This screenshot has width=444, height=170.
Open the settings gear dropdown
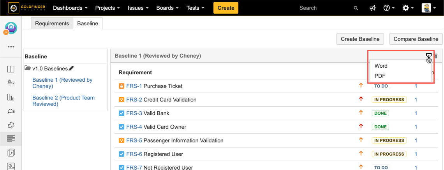coord(408,8)
